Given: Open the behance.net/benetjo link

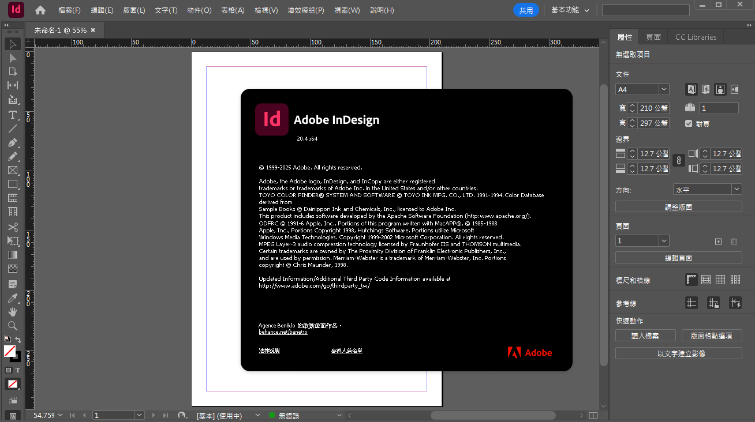Looking at the screenshot, I should click(283, 332).
